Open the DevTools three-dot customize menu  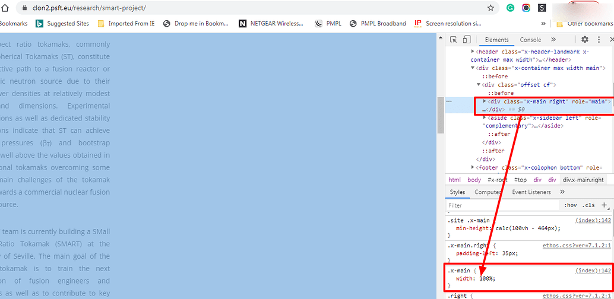tap(599, 40)
